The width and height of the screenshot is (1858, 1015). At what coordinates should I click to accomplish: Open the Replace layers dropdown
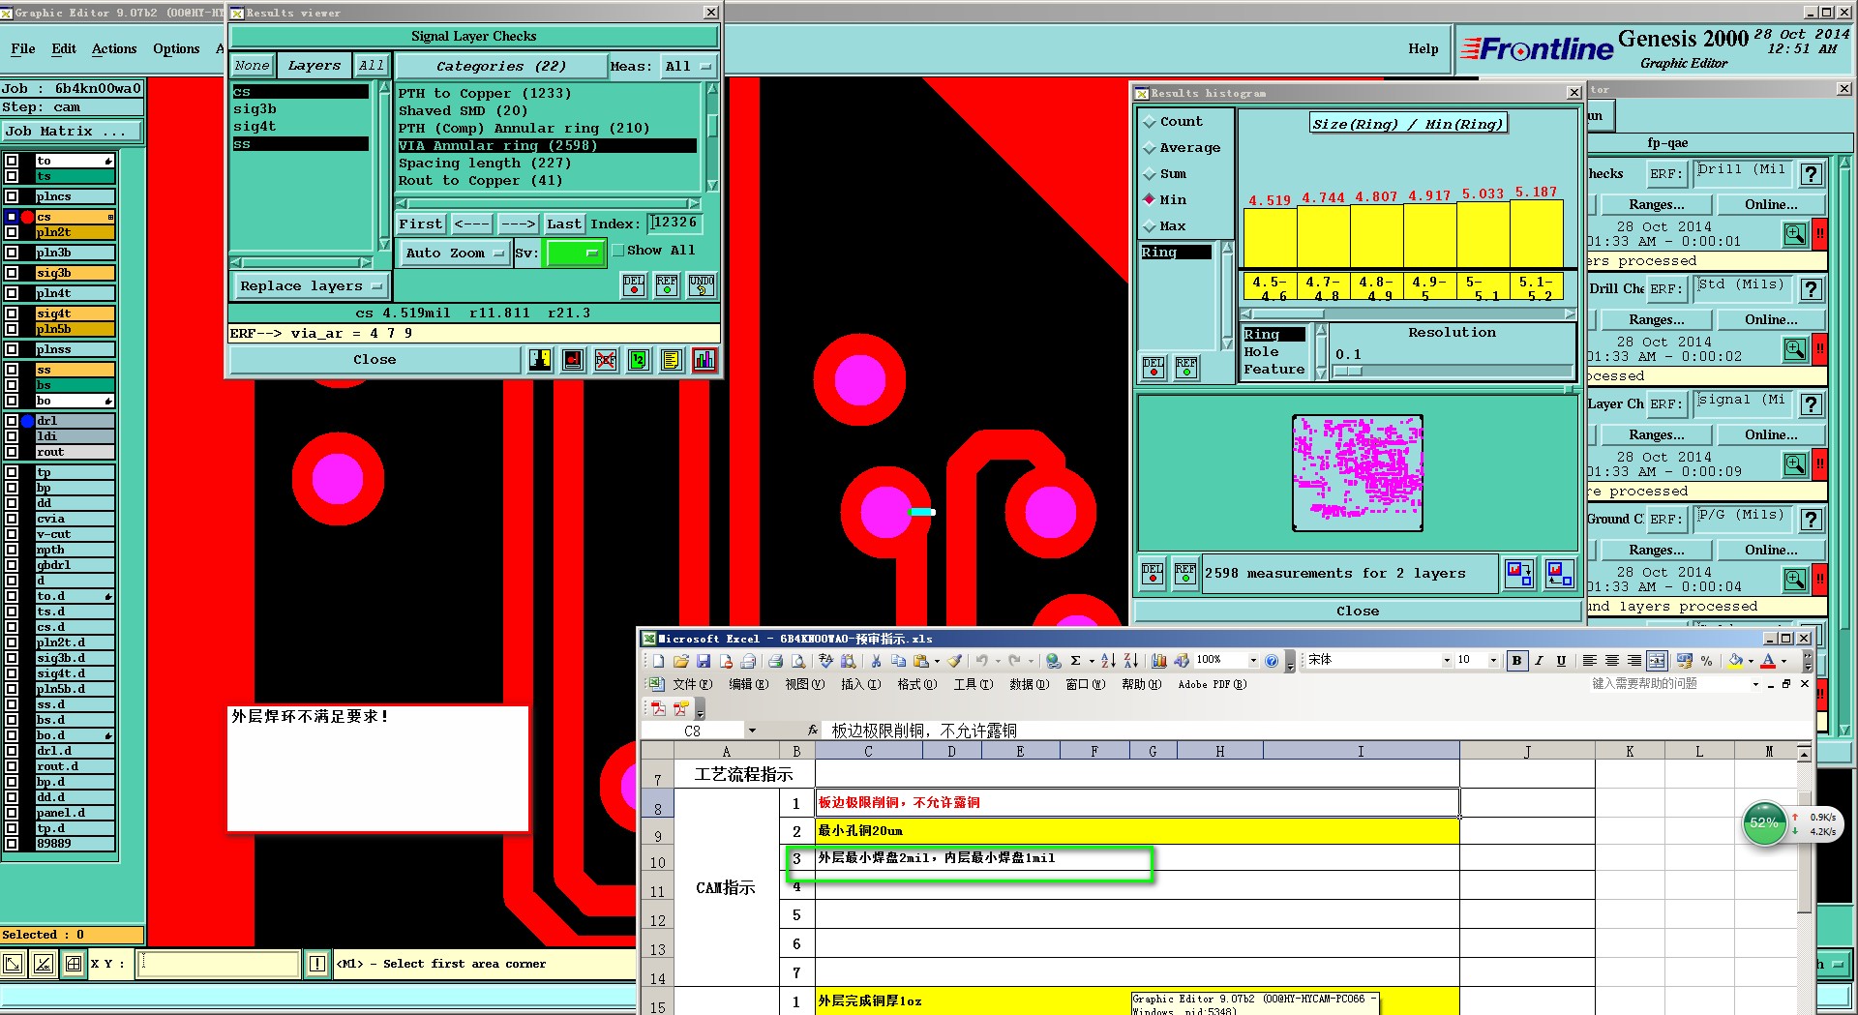(x=310, y=286)
